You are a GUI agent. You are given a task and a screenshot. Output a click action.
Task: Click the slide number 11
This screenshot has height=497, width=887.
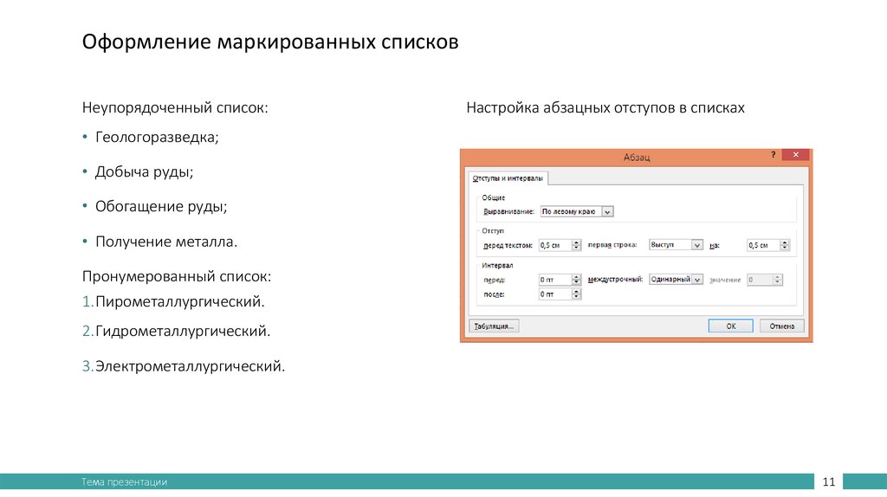(829, 481)
